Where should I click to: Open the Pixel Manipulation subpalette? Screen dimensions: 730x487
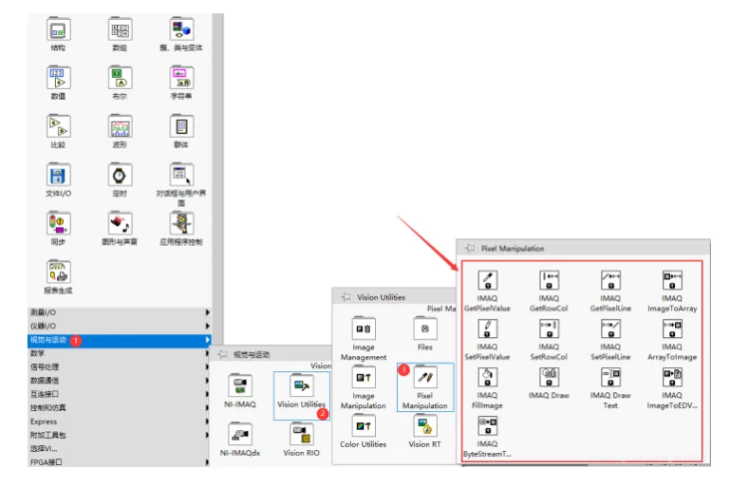425,378
